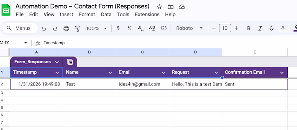Click the Sent cell

click(x=255, y=84)
